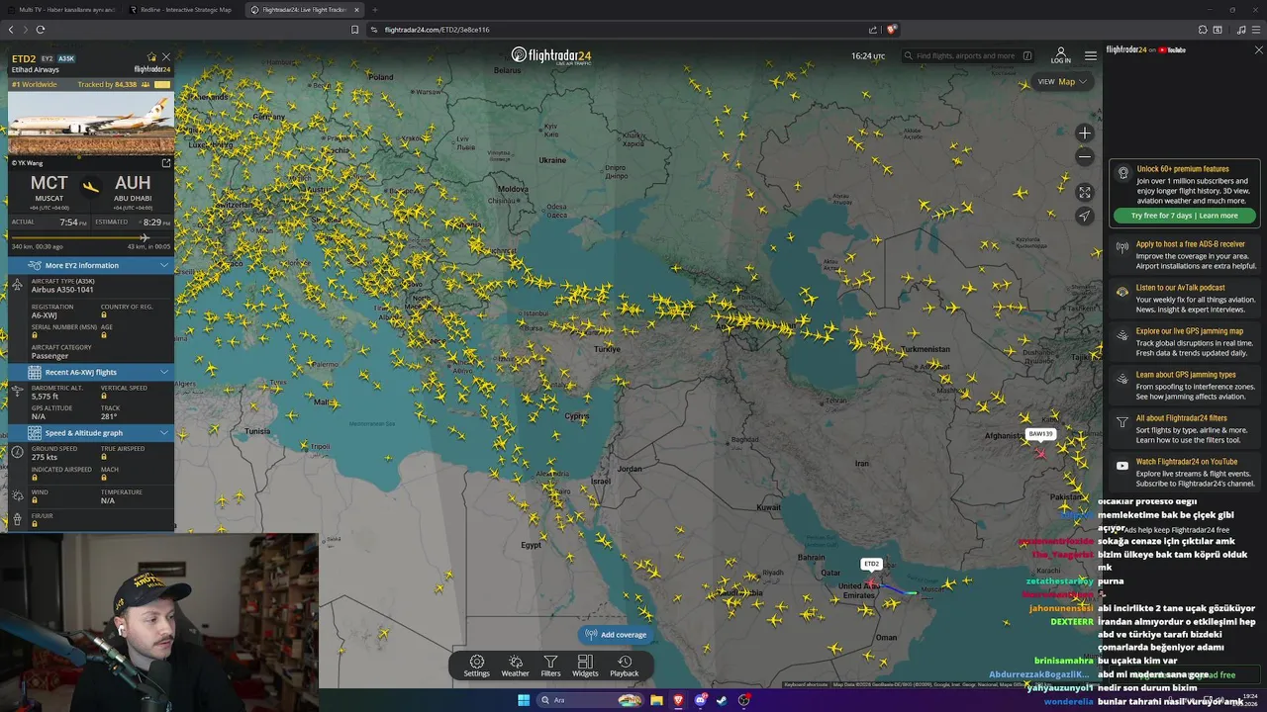Open the VIEW Map dropdown
This screenshot has width=1267, height=712.
click(1062, 81)
